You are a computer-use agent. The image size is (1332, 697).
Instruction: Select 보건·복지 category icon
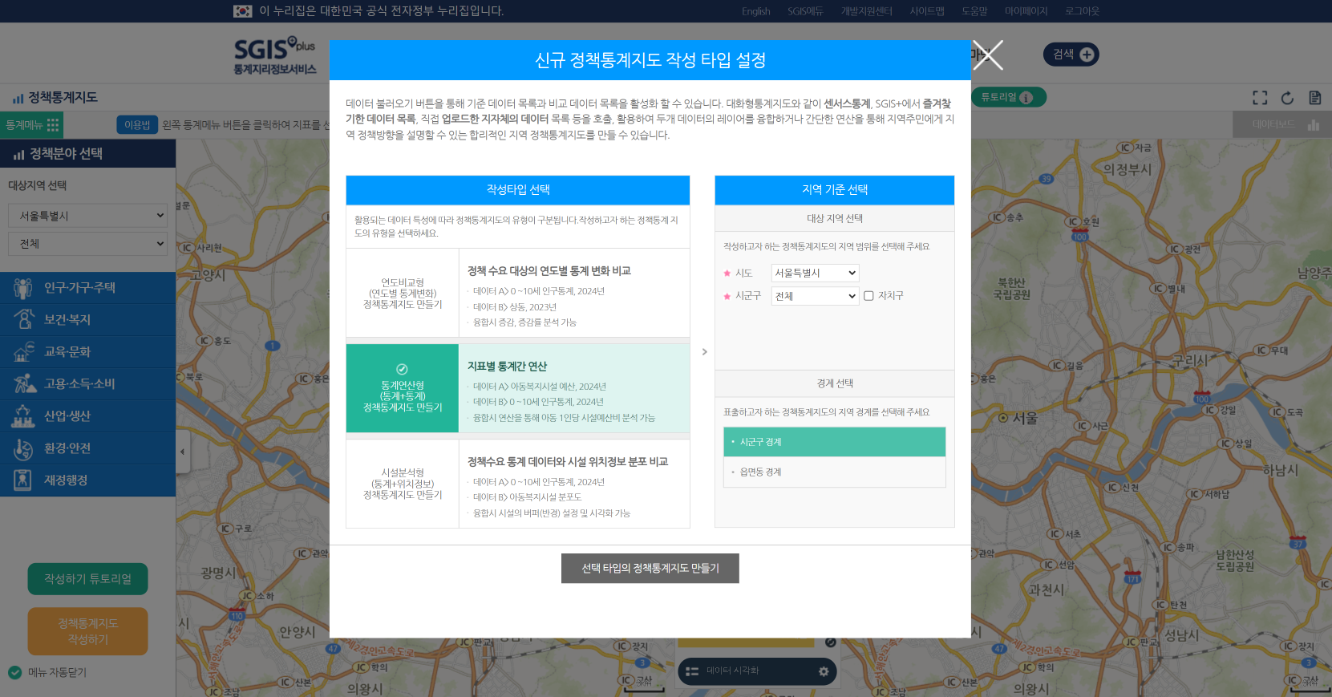coord(22,319)
